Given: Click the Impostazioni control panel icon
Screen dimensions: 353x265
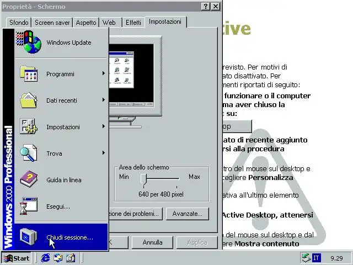Looking at the screenshot, I should pyautogui.click(x=29, y=126).
